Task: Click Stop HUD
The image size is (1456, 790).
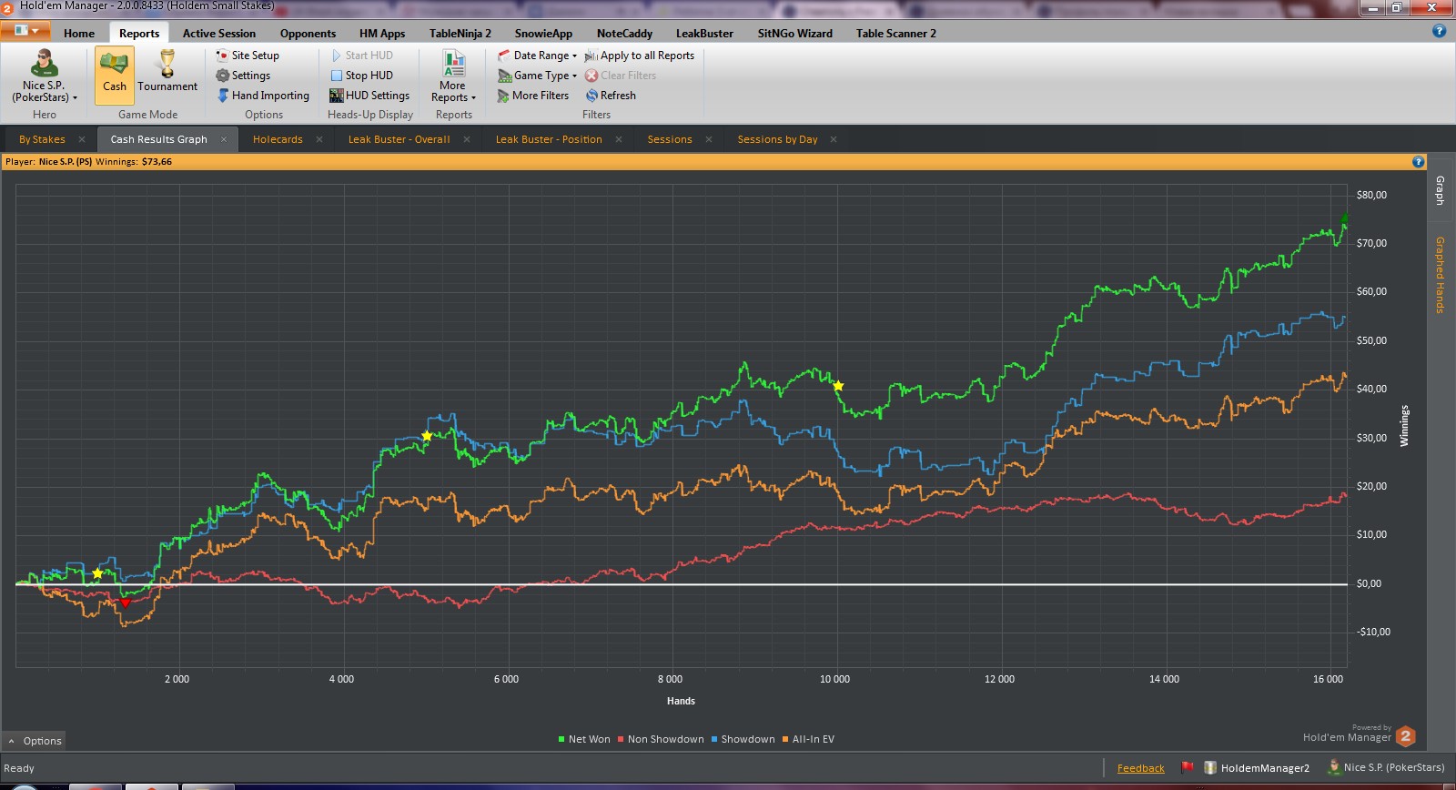Action: pos(361,76)
